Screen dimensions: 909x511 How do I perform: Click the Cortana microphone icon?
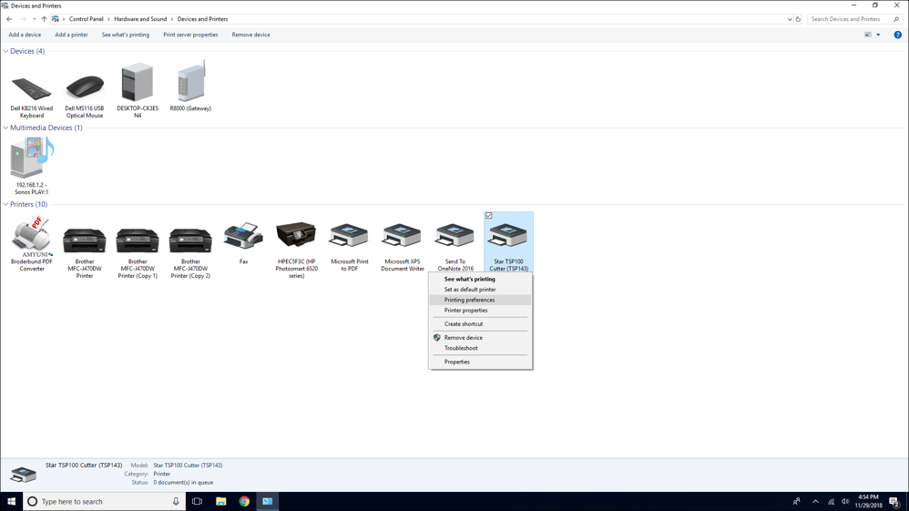point(176,501)
